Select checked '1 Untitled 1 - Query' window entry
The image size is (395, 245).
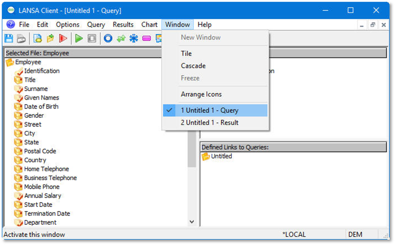click(215, 110)
